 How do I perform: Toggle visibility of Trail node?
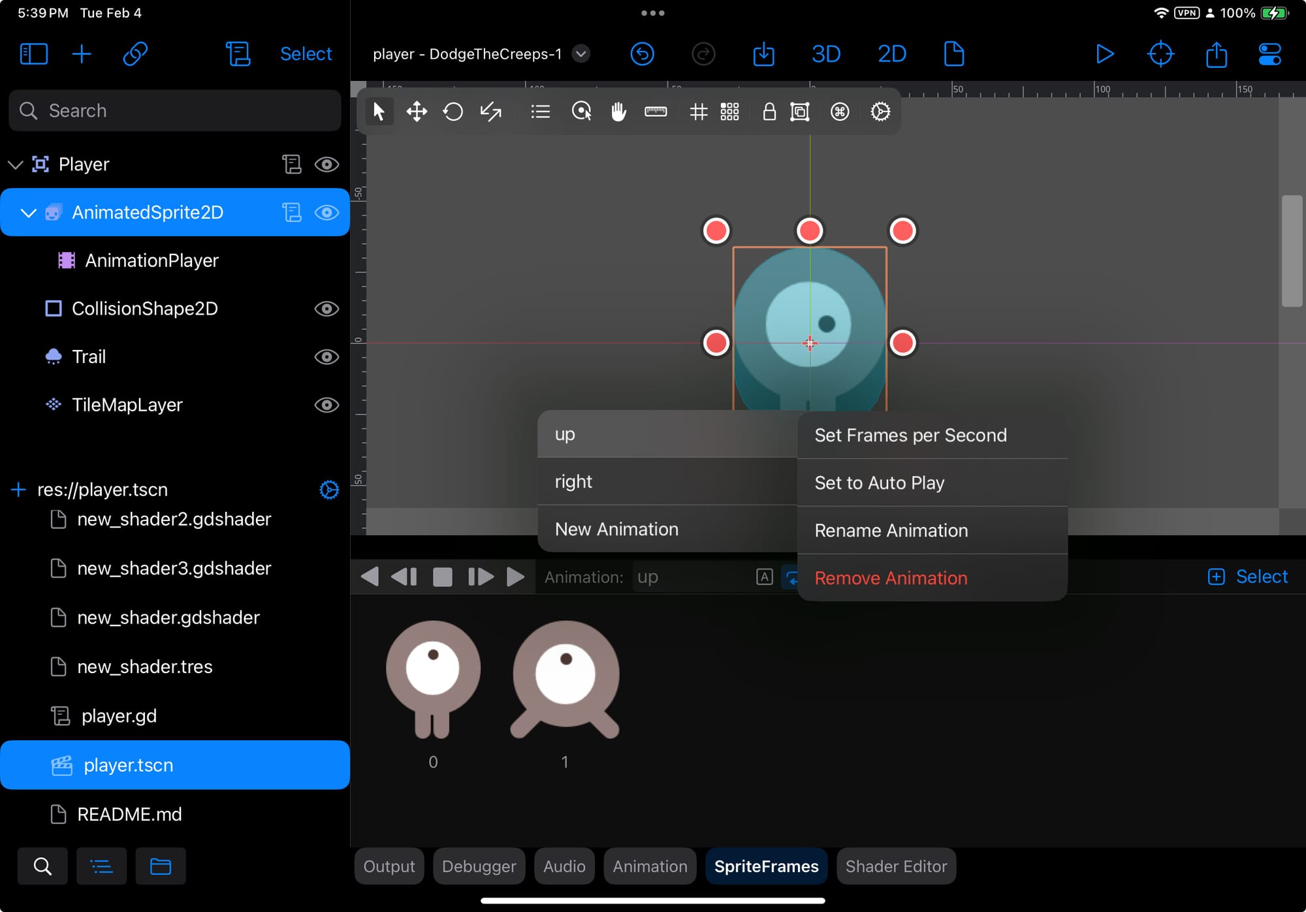pyautogui.click(x=326, y=357)
